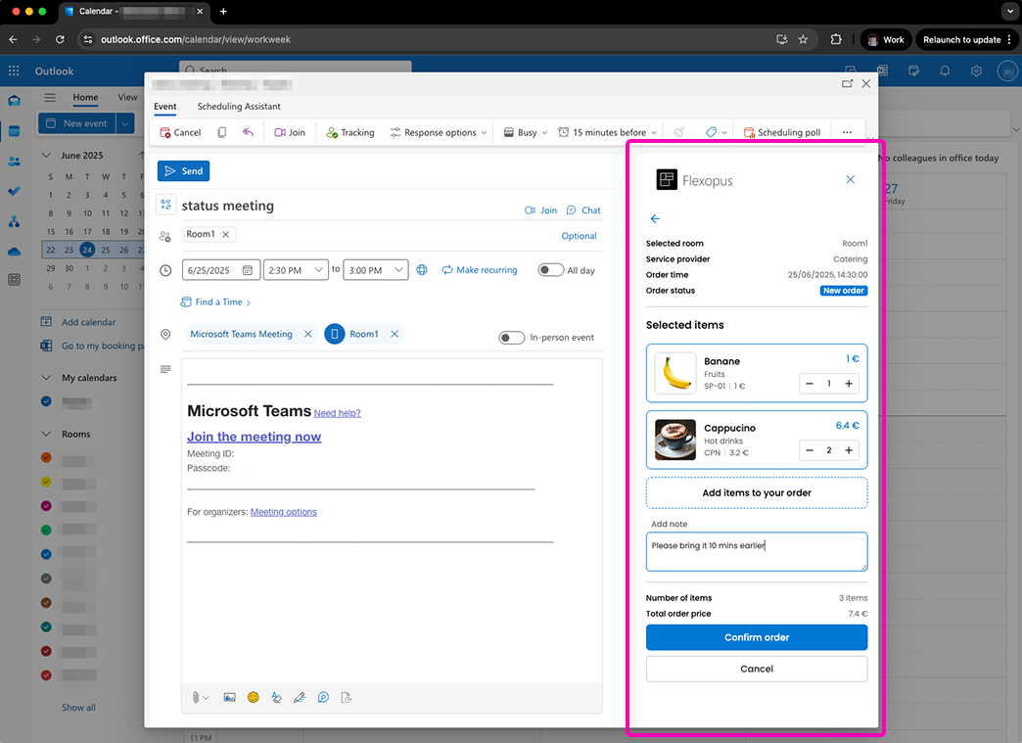Click the time zone globe icon

pyautogui.click(x=422, y=270)
